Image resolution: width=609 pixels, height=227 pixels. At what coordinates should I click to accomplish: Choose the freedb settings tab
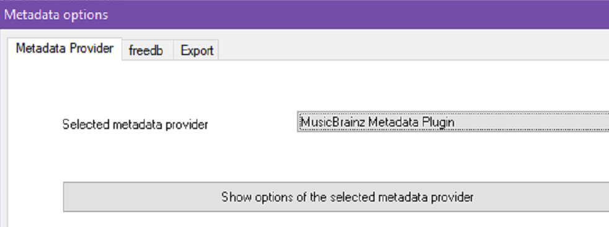point(147,50)
